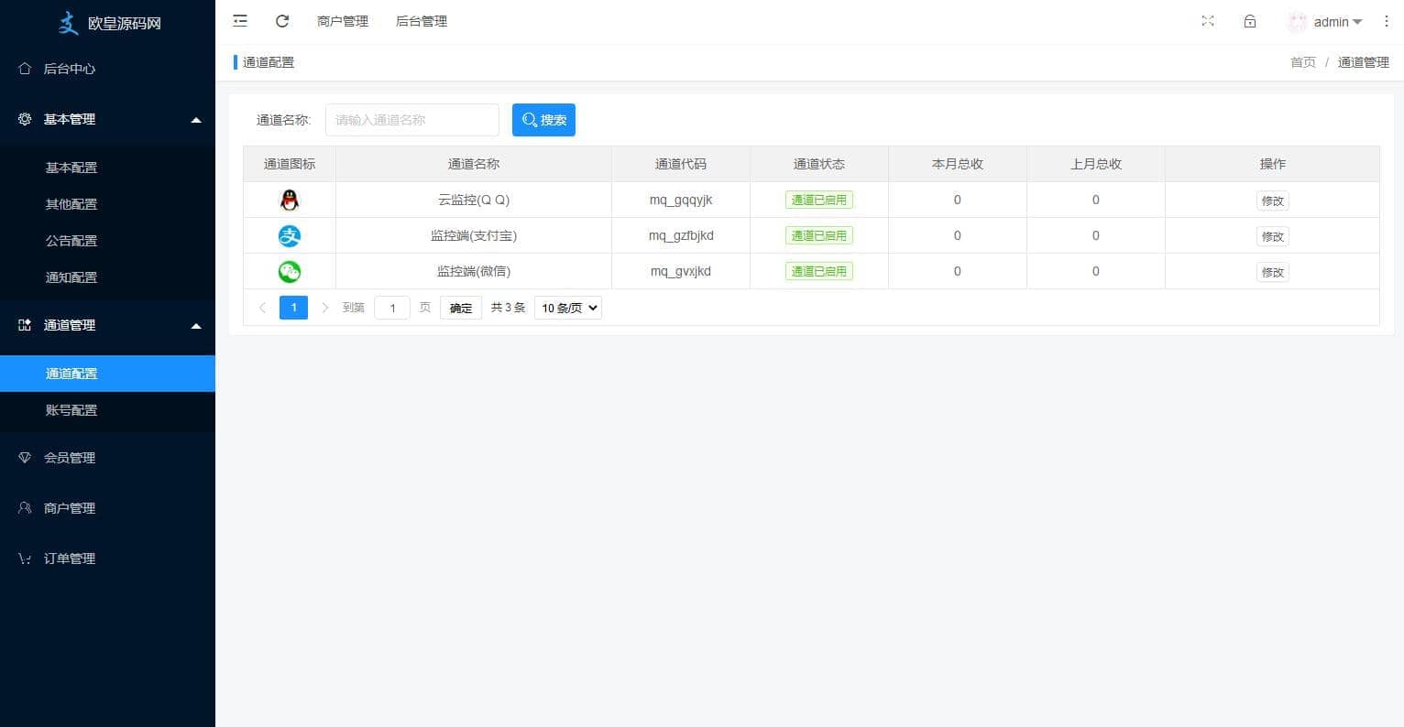
Task: Open the 后台管理 top menu tab
Action: click(422, 21)
